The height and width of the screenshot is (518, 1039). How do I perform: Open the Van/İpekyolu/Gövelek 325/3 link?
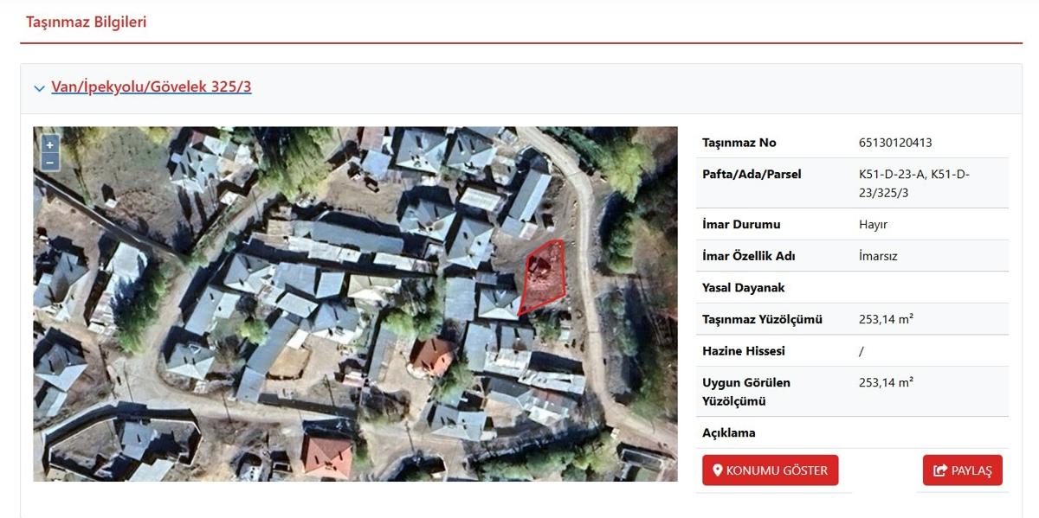coord(152,86)
